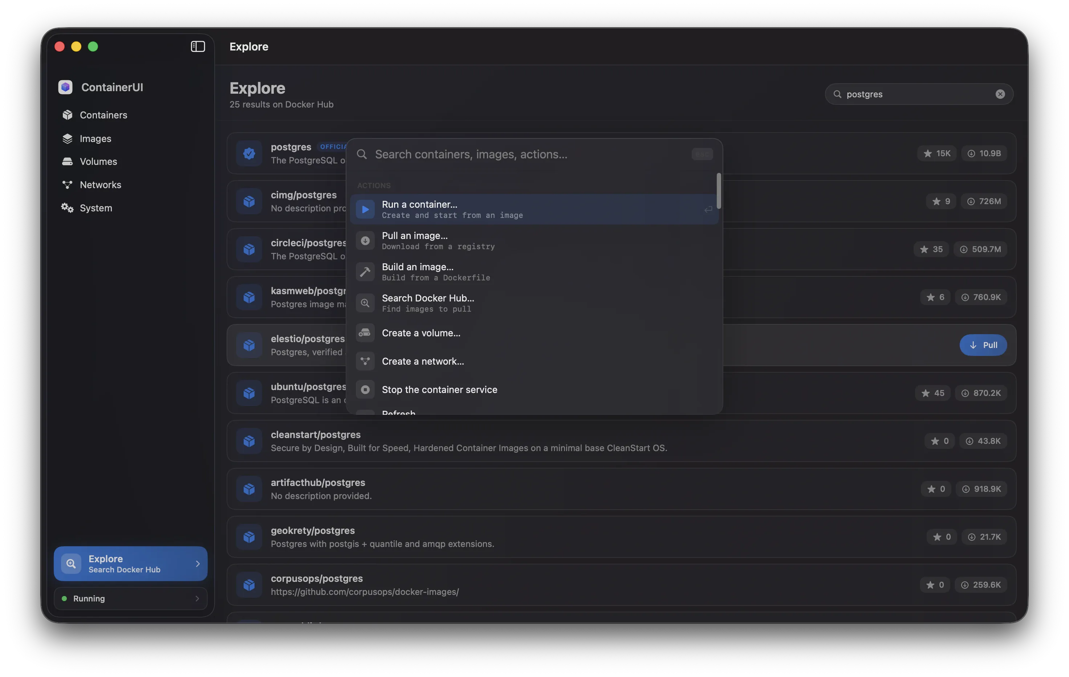Click the 10.9B downloads badge
This screenshot has height=677, width=1069.
point(984,153)
